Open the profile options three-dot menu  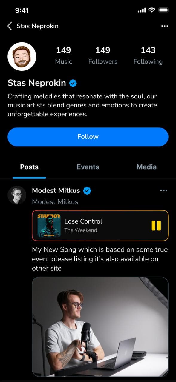point(165,26)
